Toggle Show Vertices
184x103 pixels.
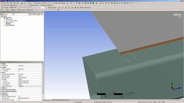[x=5, y=5]
